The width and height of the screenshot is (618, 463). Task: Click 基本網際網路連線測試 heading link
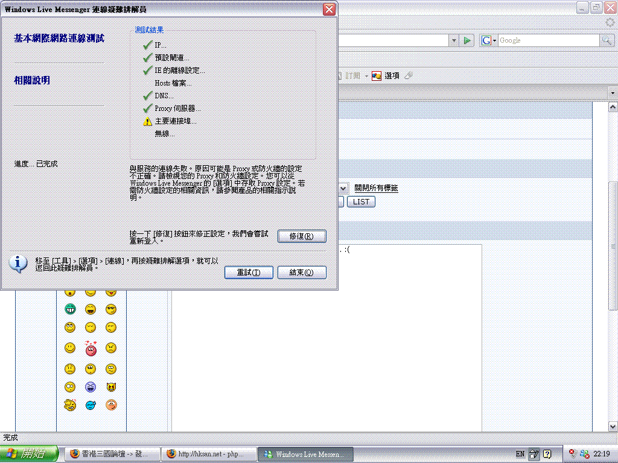(x=59, y=38)
